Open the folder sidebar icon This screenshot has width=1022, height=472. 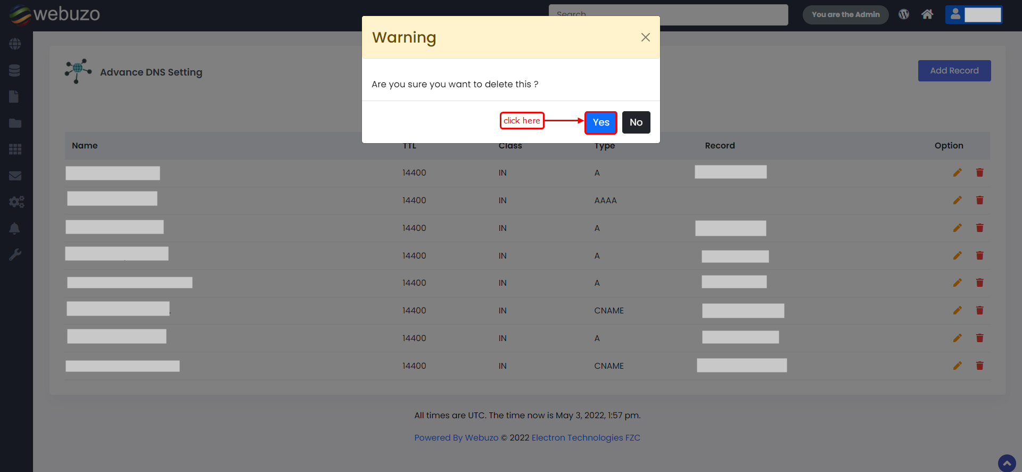click(15, 123)
